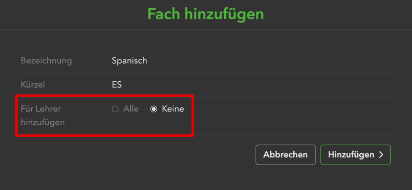Place cursor after the word Spanisch
Viewport: 412px width, 190px height.
(148, 61)
